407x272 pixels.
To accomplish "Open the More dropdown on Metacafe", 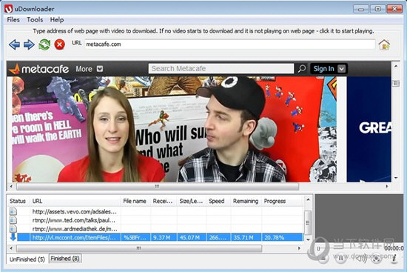I will pos(100,69).
